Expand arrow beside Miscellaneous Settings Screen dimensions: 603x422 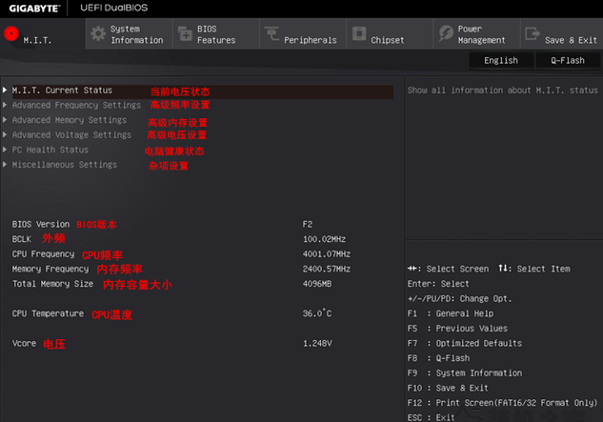5,165
